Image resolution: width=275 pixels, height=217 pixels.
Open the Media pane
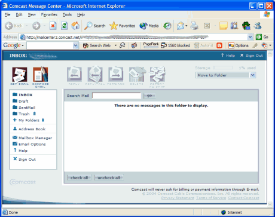pos(149,26)
